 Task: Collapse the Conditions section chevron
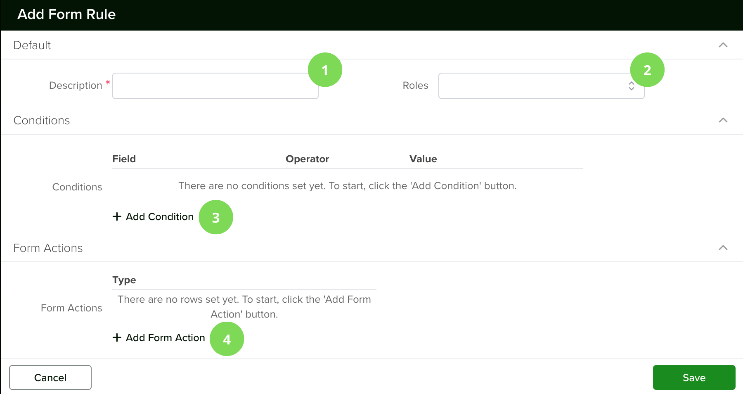point(723,120)
